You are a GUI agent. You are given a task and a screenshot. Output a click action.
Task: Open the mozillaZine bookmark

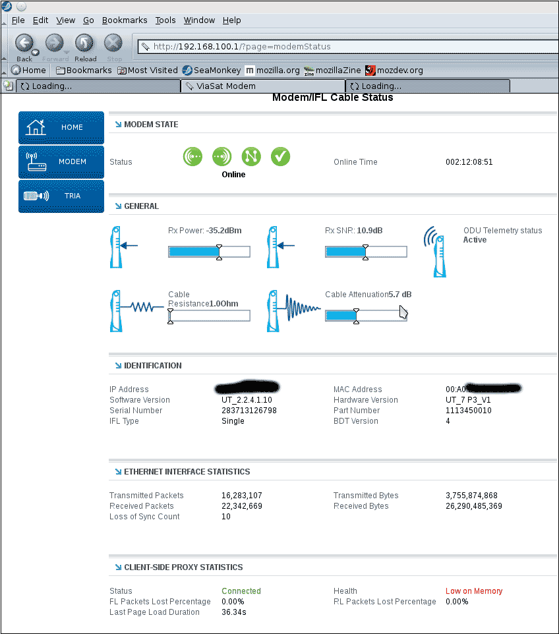pos(332,71)
